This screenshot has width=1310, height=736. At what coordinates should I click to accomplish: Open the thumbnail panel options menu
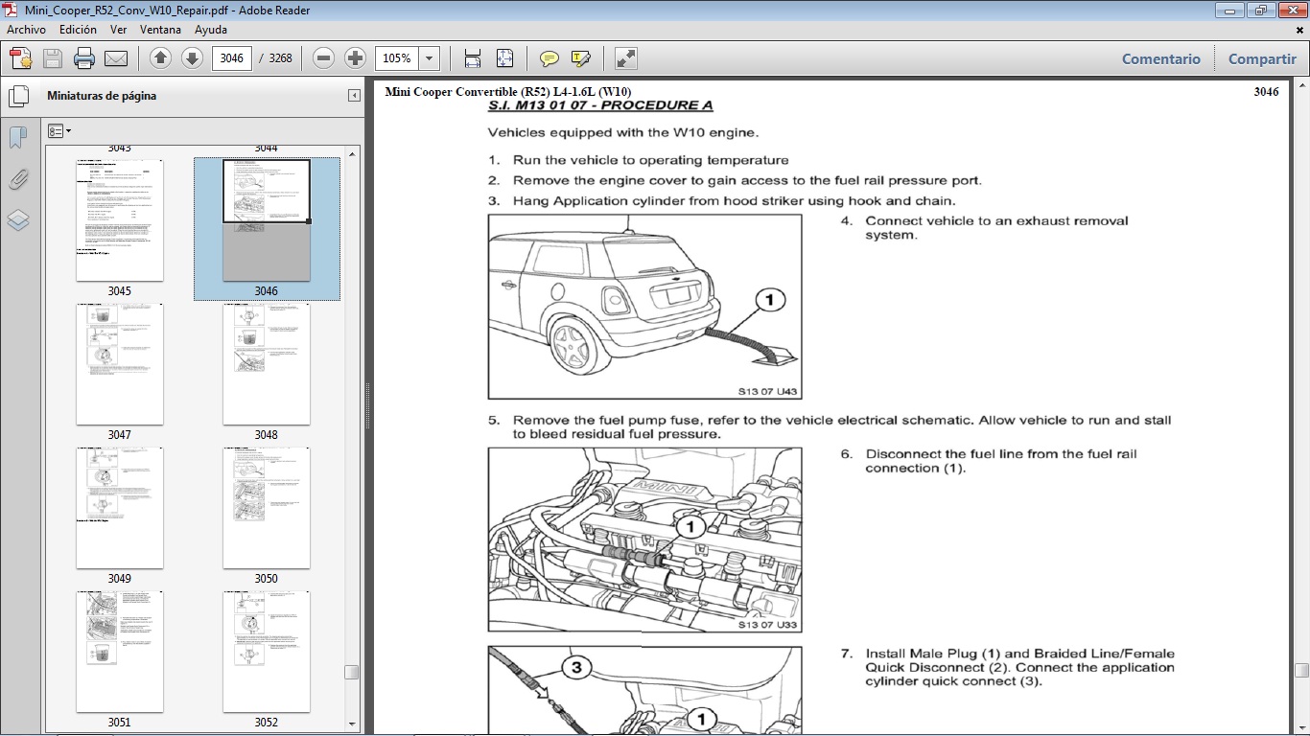[59, 130]
